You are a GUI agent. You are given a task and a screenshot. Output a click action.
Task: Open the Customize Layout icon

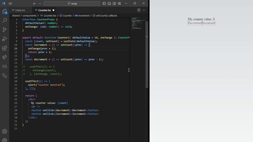119,4
